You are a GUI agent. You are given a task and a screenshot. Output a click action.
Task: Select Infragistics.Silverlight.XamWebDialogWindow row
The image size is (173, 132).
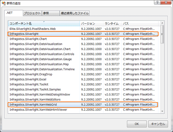(83, 94)
